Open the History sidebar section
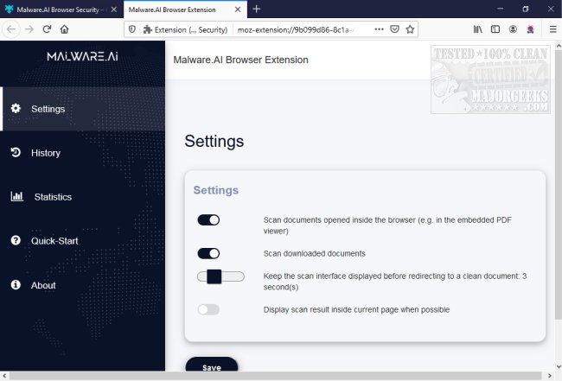The image size is (562, 381). point(82,153)
